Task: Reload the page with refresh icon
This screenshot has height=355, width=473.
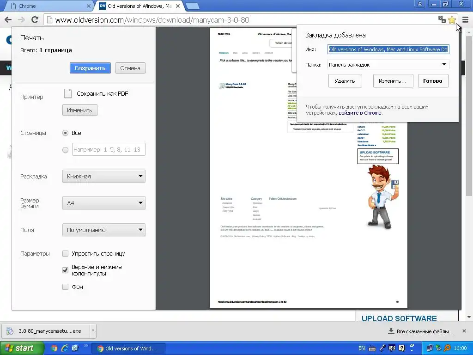Action: (x=35, y=20)
